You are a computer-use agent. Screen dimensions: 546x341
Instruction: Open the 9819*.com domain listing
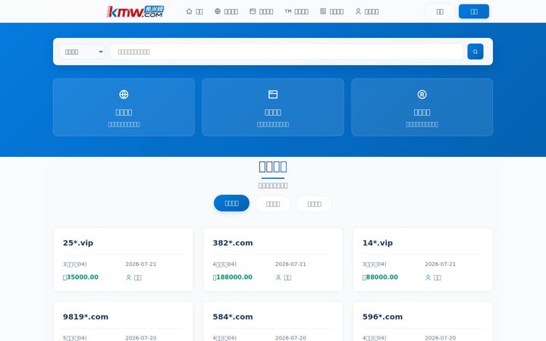tap(85, 317)
